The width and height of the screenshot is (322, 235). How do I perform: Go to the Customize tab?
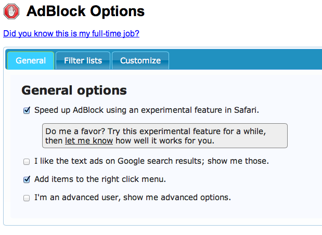click(x=140, y=60)
